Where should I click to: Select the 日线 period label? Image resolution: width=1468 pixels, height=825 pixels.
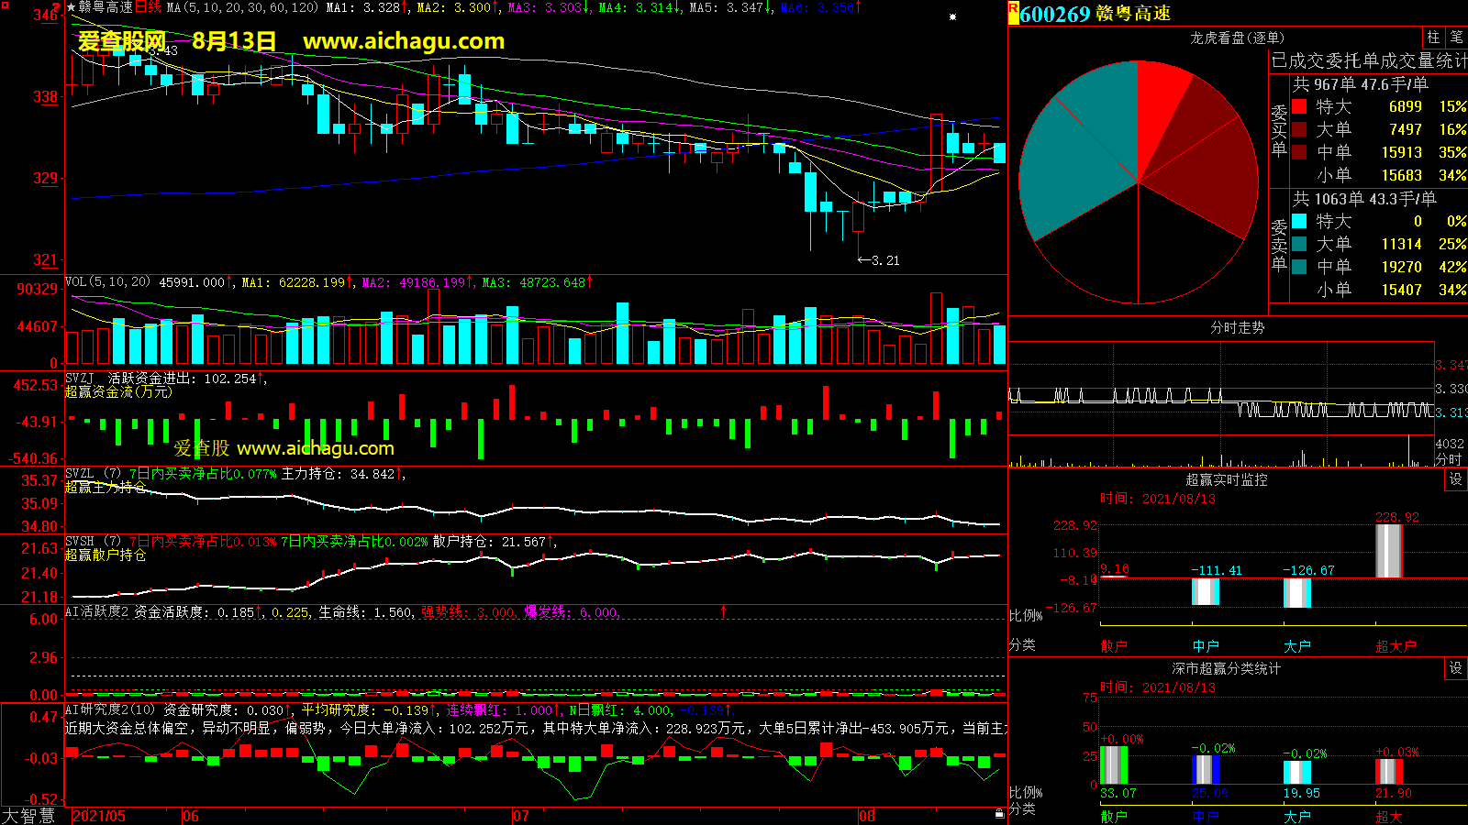pos(148,7)
